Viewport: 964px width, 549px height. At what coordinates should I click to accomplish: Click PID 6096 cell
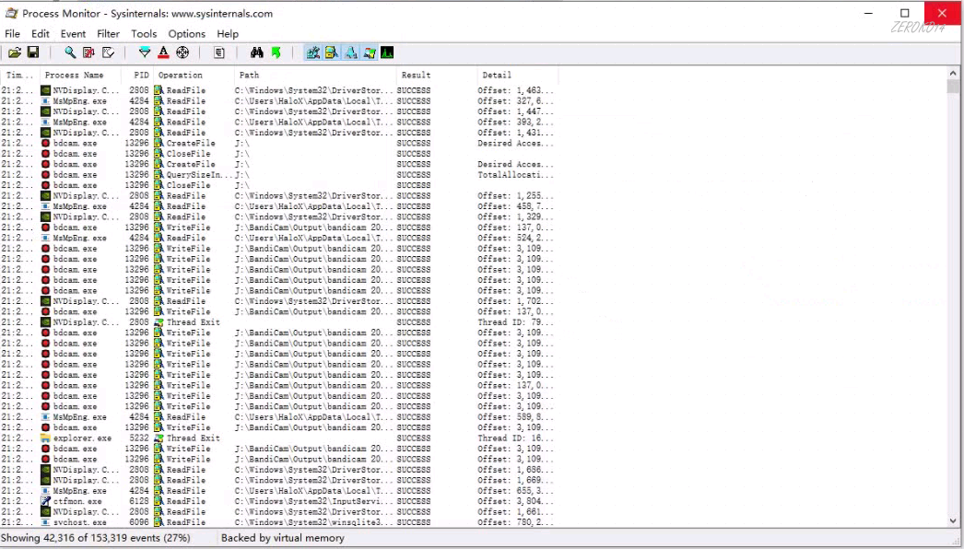[139, 522]
